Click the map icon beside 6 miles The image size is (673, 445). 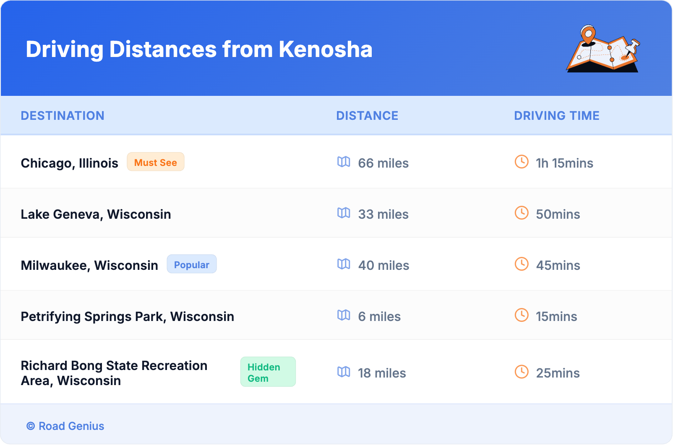344,315
